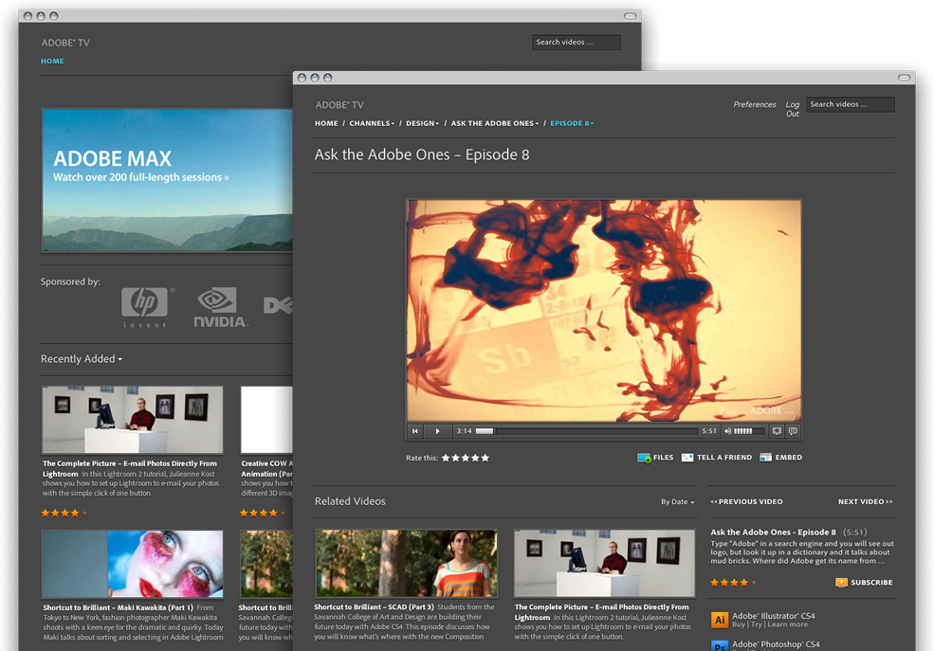Open the Channels dropdown menu

pos(371,123)
